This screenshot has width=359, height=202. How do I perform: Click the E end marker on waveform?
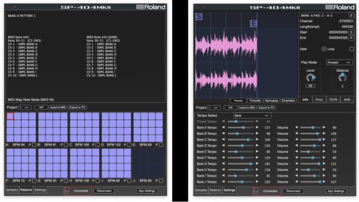click(x=253, y=23)
